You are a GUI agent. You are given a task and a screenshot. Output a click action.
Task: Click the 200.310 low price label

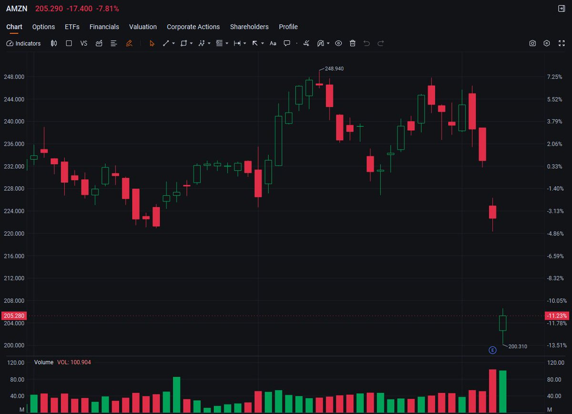518,346
